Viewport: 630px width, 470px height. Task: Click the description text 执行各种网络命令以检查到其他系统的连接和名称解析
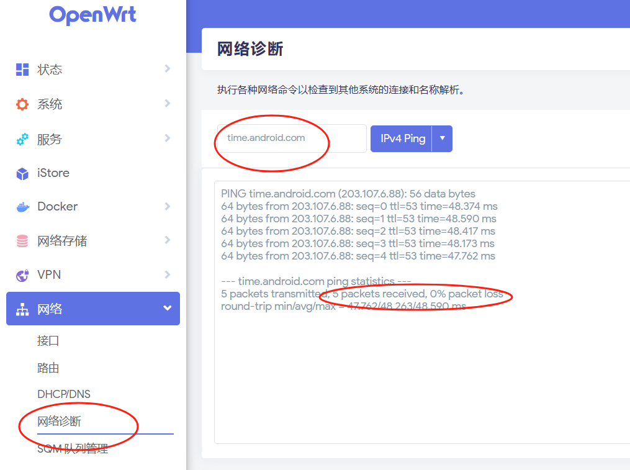[341, 89]
